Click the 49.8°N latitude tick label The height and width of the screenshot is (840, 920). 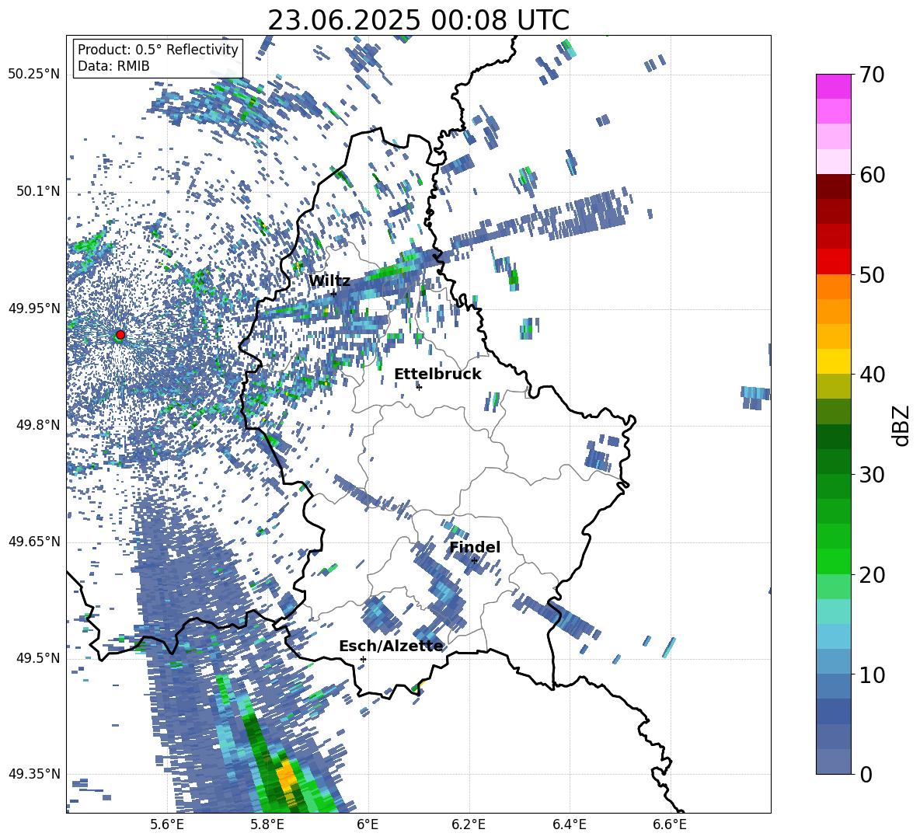pos(37,425)
